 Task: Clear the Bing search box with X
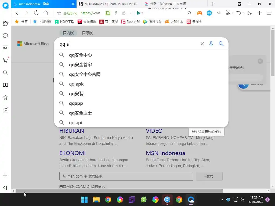(202, 44)
